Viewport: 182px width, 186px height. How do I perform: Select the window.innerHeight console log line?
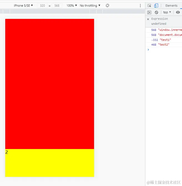click(164, 30)
